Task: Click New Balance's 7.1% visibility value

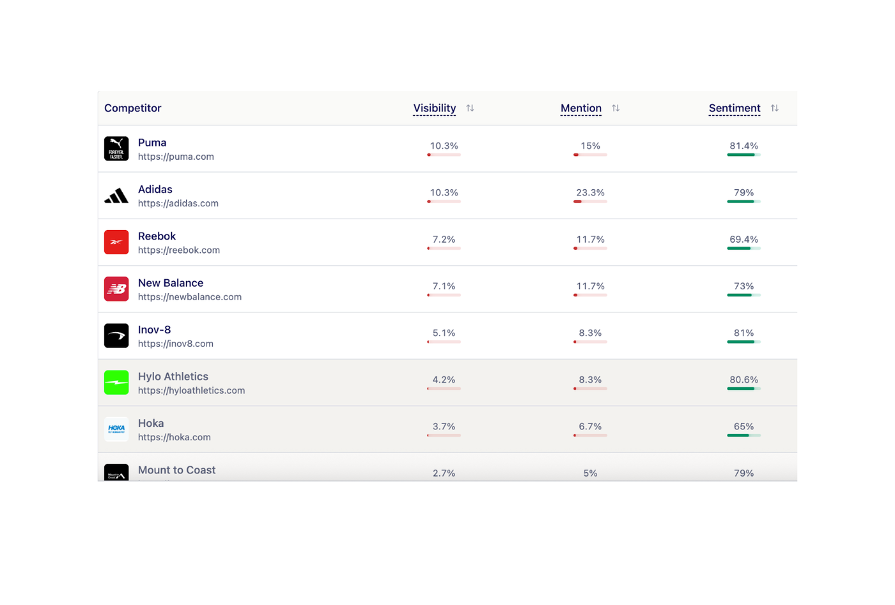Action: [444, 286]
